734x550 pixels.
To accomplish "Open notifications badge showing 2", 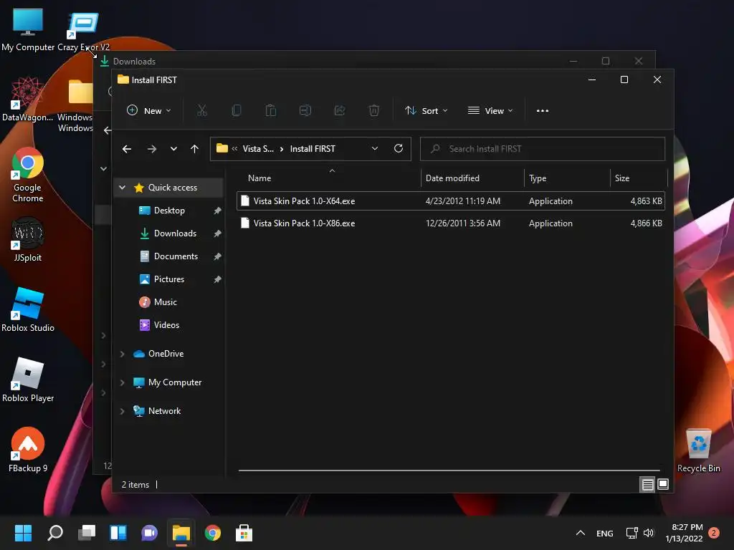I will [x=714, y=533].
